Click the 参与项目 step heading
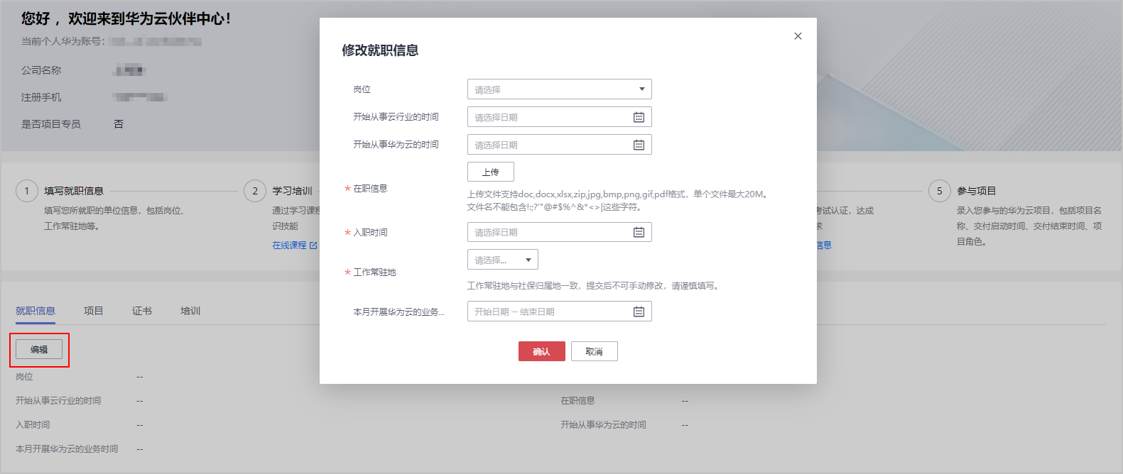1123x474 pixels. 976,191
